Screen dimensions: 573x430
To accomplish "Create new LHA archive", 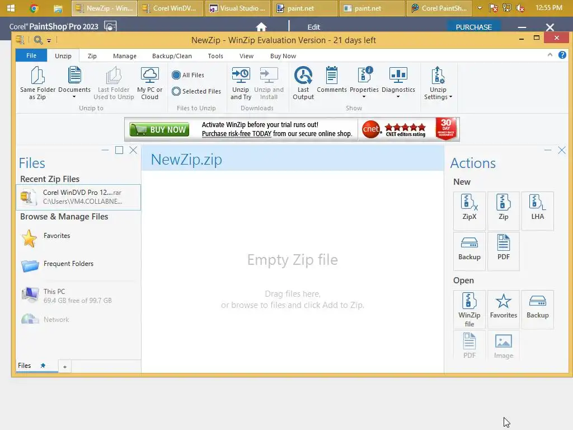I will 538,211.
